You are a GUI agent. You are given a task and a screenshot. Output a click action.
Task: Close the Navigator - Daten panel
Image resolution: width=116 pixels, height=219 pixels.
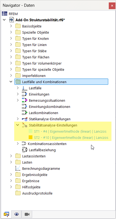click(x=112, y=6)
